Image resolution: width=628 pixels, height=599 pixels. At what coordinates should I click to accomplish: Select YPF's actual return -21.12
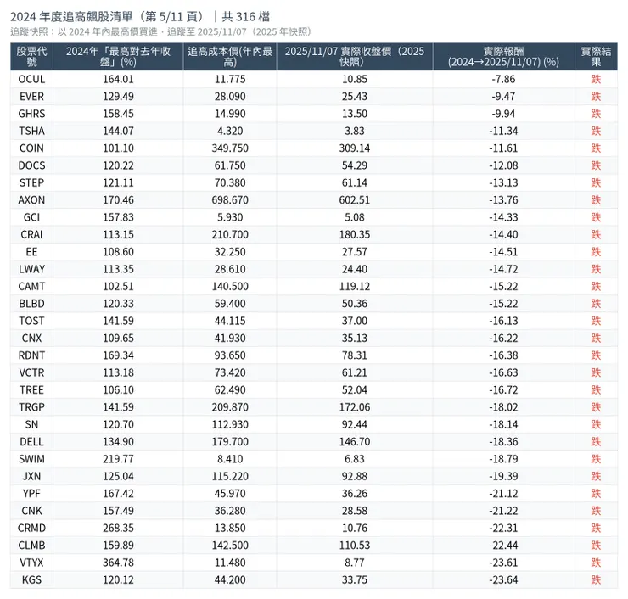(503, 493)
